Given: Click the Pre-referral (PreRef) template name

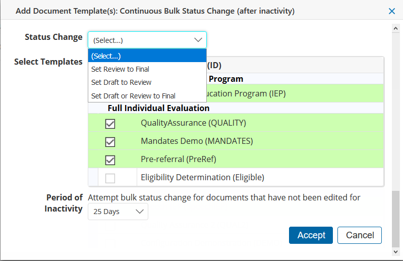Looking at the screenshot, I should click(178, 159).
